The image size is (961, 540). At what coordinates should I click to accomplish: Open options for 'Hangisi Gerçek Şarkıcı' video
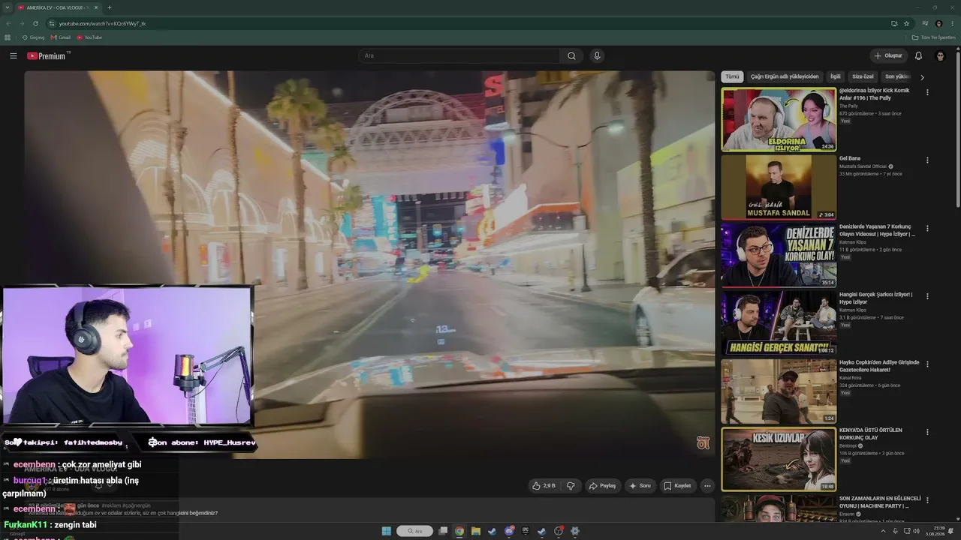coord(927,296)
